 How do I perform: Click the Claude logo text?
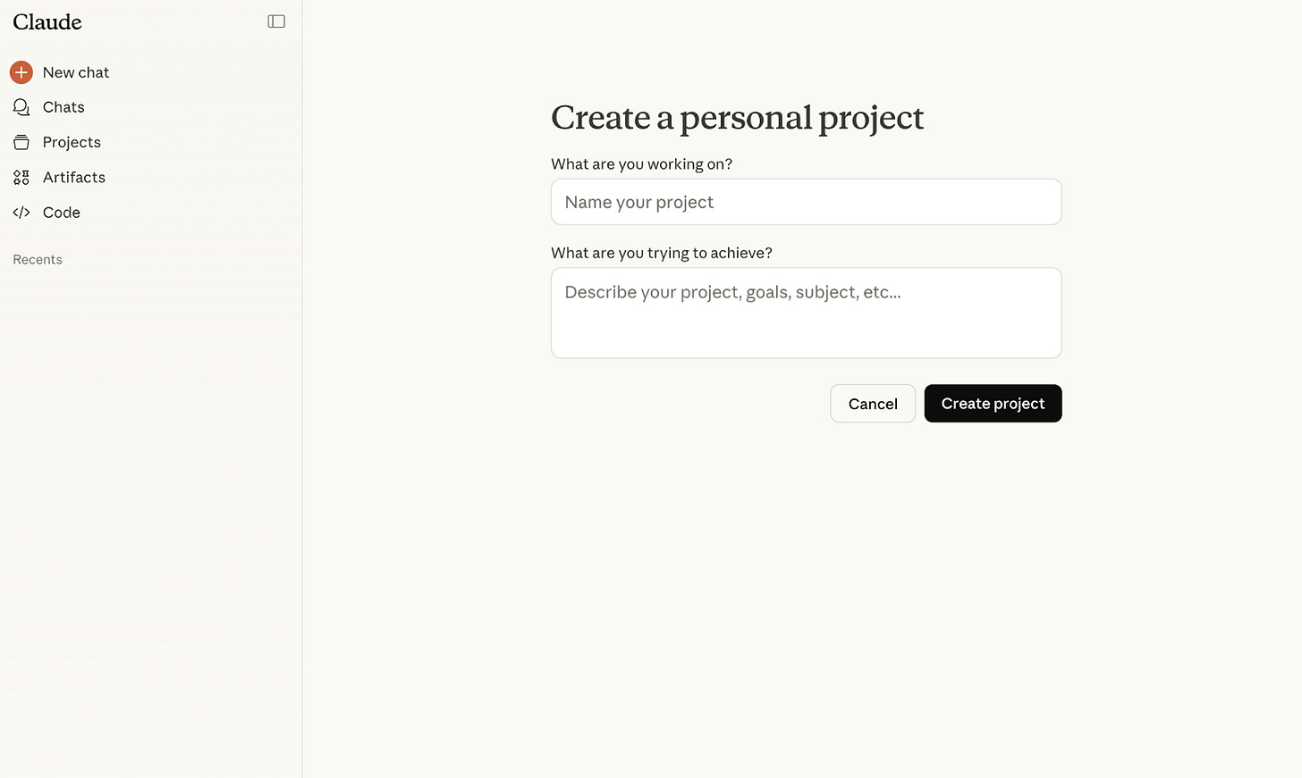pyautogui.click(x=47, y=21)
